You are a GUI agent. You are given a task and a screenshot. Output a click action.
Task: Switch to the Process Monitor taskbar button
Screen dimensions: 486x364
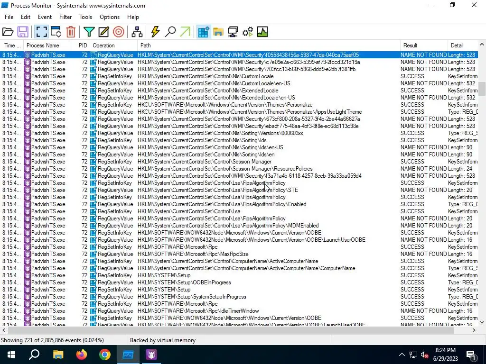coord(128,355)
